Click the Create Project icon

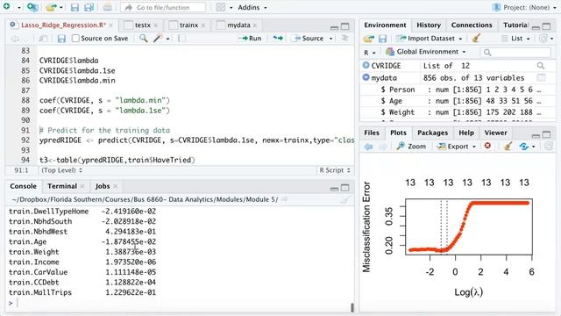32,7
